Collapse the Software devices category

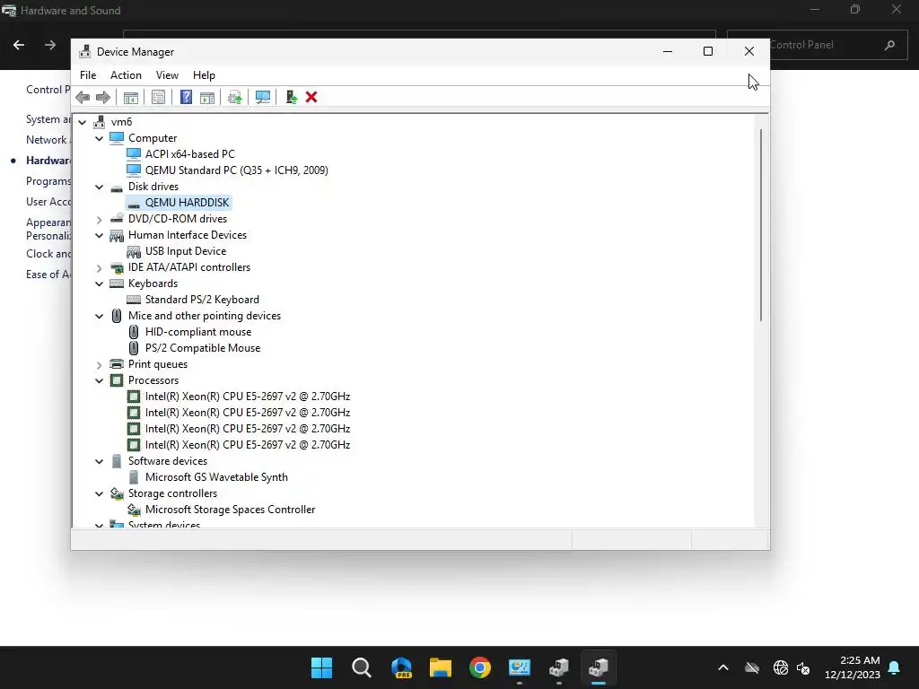99,462
